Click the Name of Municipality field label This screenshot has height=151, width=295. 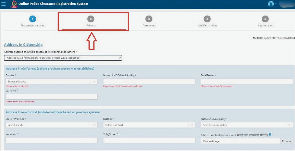click(214, 119)
